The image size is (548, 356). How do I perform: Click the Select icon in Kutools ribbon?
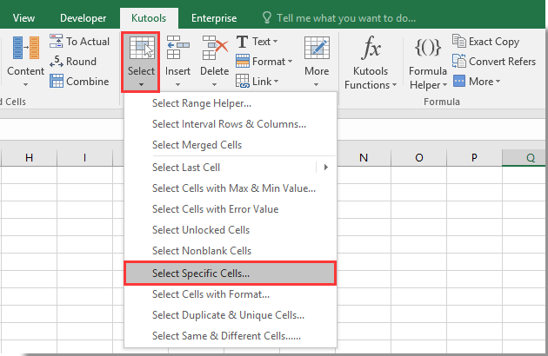140,49
